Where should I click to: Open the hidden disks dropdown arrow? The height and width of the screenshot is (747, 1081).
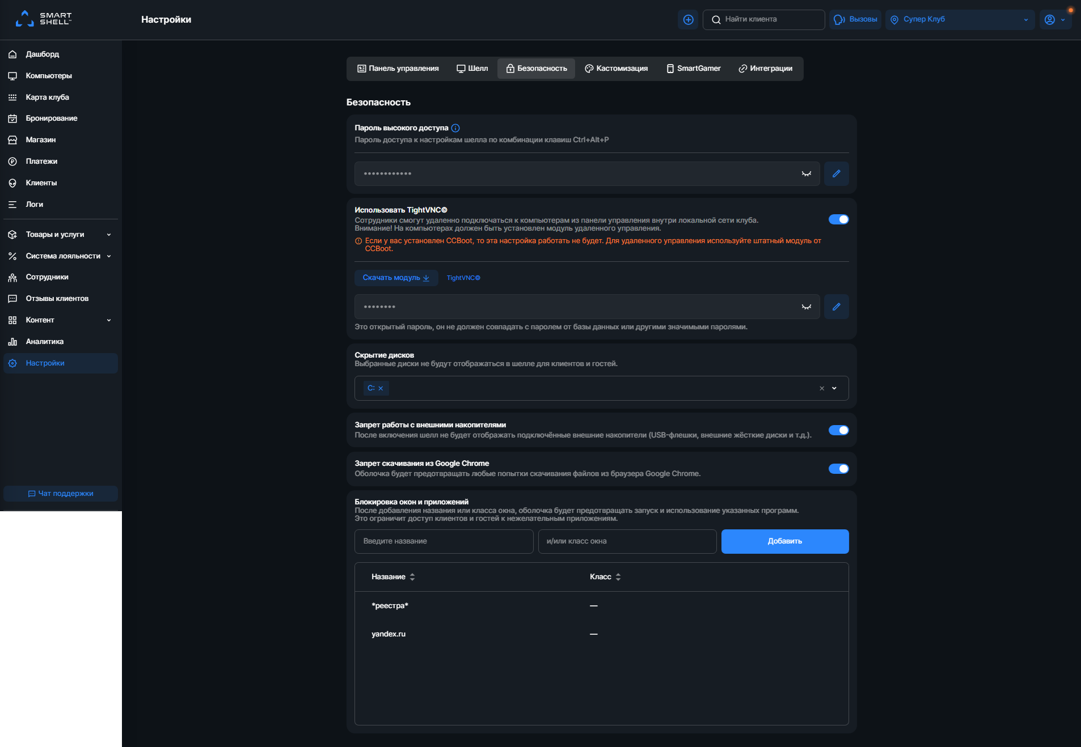tap(834, 388)
